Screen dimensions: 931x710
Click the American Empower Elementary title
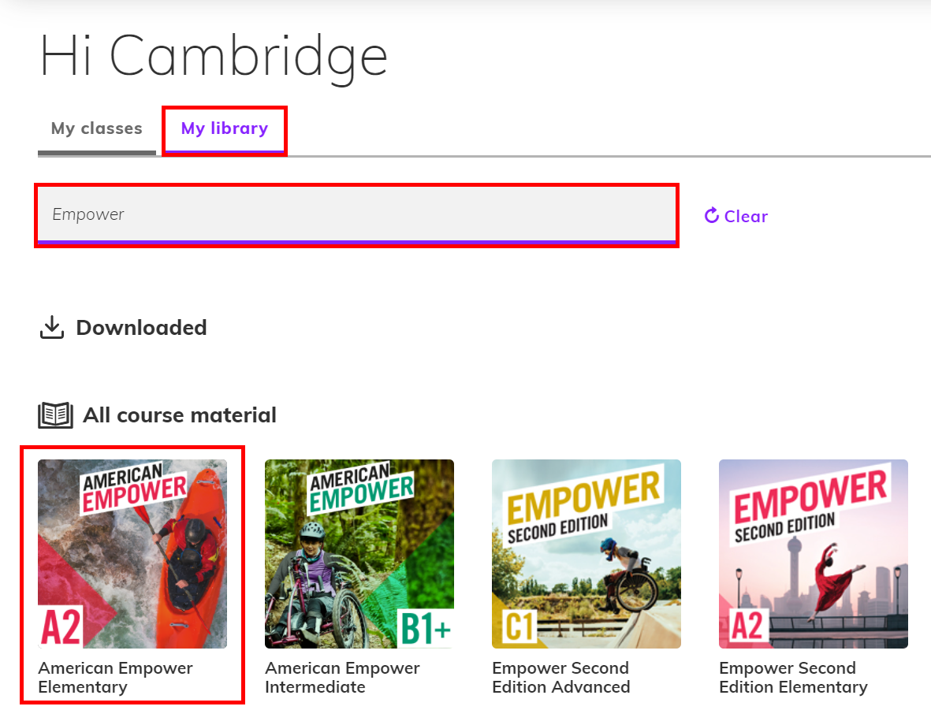[x=116, y=678]
